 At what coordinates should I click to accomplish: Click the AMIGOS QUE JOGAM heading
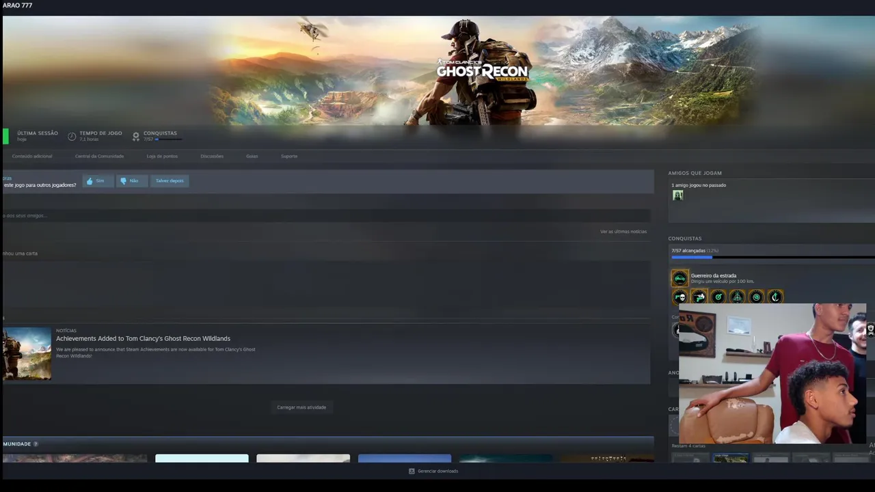tap(695, 173)
